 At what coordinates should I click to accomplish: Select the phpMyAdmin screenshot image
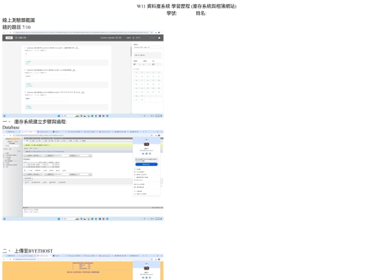(83, 176)
